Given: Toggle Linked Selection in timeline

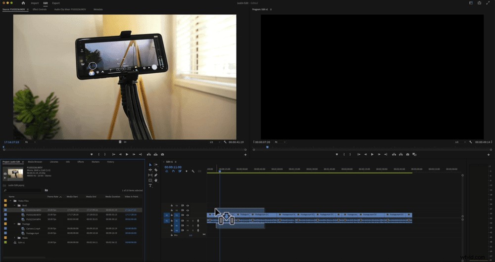Looking at the screenshot, I should (180, 171).
